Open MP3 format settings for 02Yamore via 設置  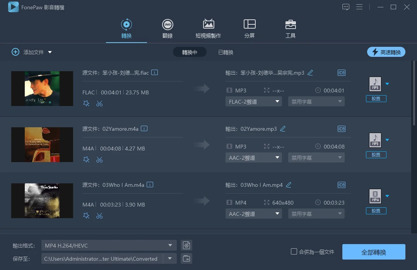point(376,154)
